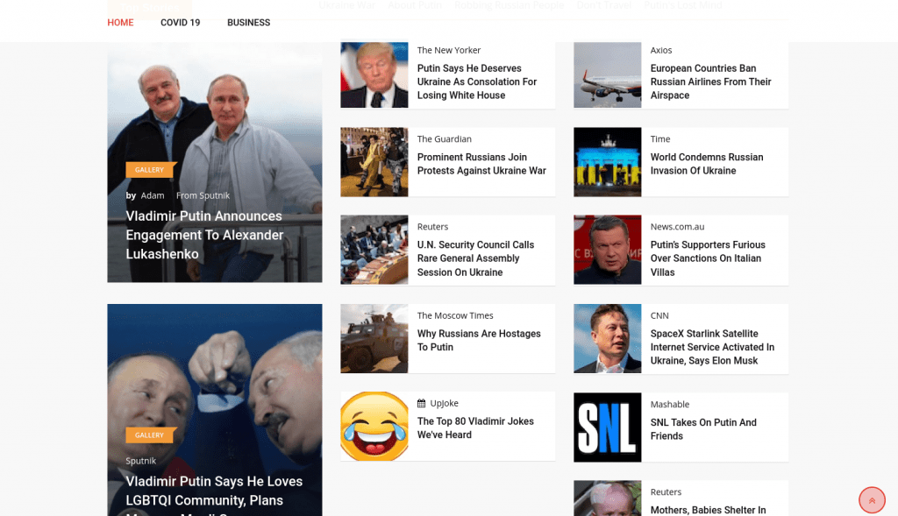Go to the COVID 19 section

tap(181, 22)
